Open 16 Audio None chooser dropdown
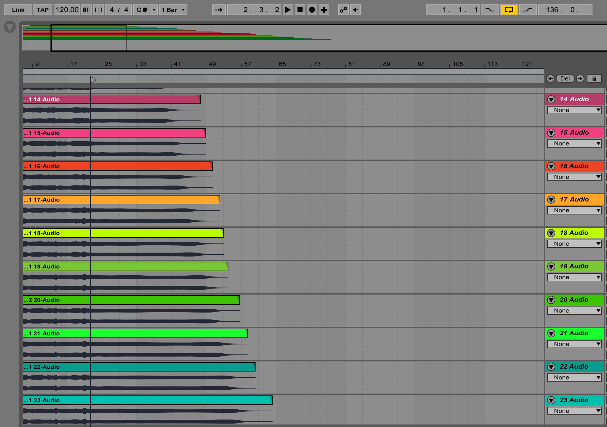This screenshot has height=427, width=607. pos(574,177)
